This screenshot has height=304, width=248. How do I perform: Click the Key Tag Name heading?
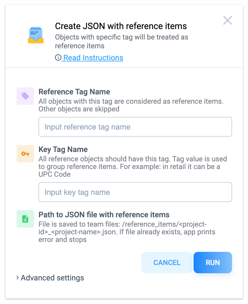point(63,150)
